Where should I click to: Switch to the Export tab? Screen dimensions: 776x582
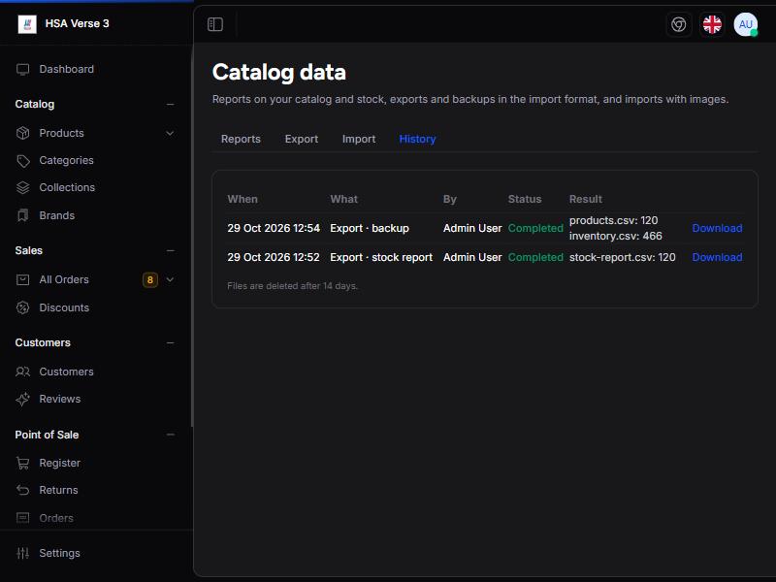pyautogui.click(x=302, y=139)
